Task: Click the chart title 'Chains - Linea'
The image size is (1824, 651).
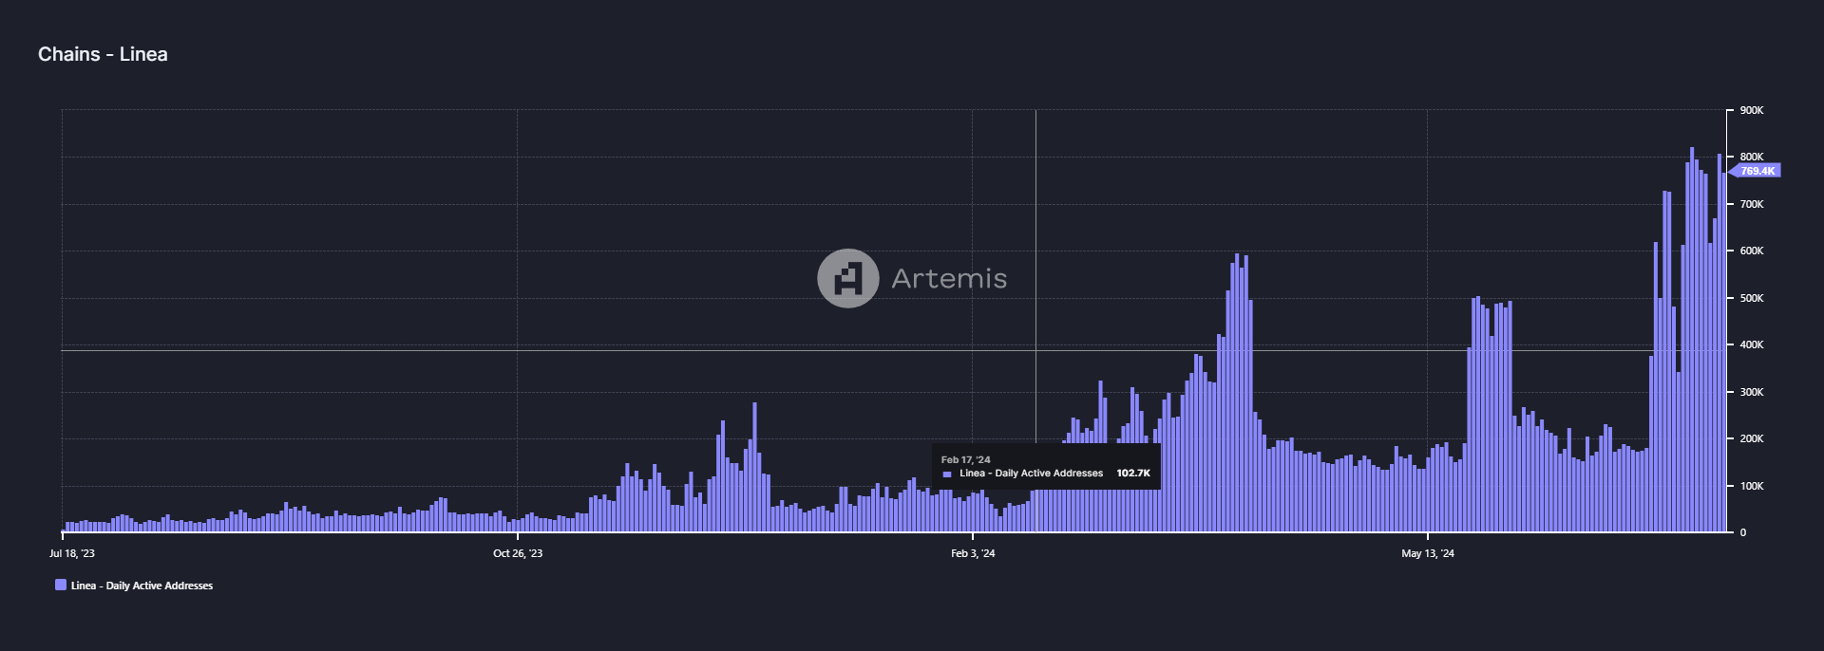Action: tap(103, 54)
